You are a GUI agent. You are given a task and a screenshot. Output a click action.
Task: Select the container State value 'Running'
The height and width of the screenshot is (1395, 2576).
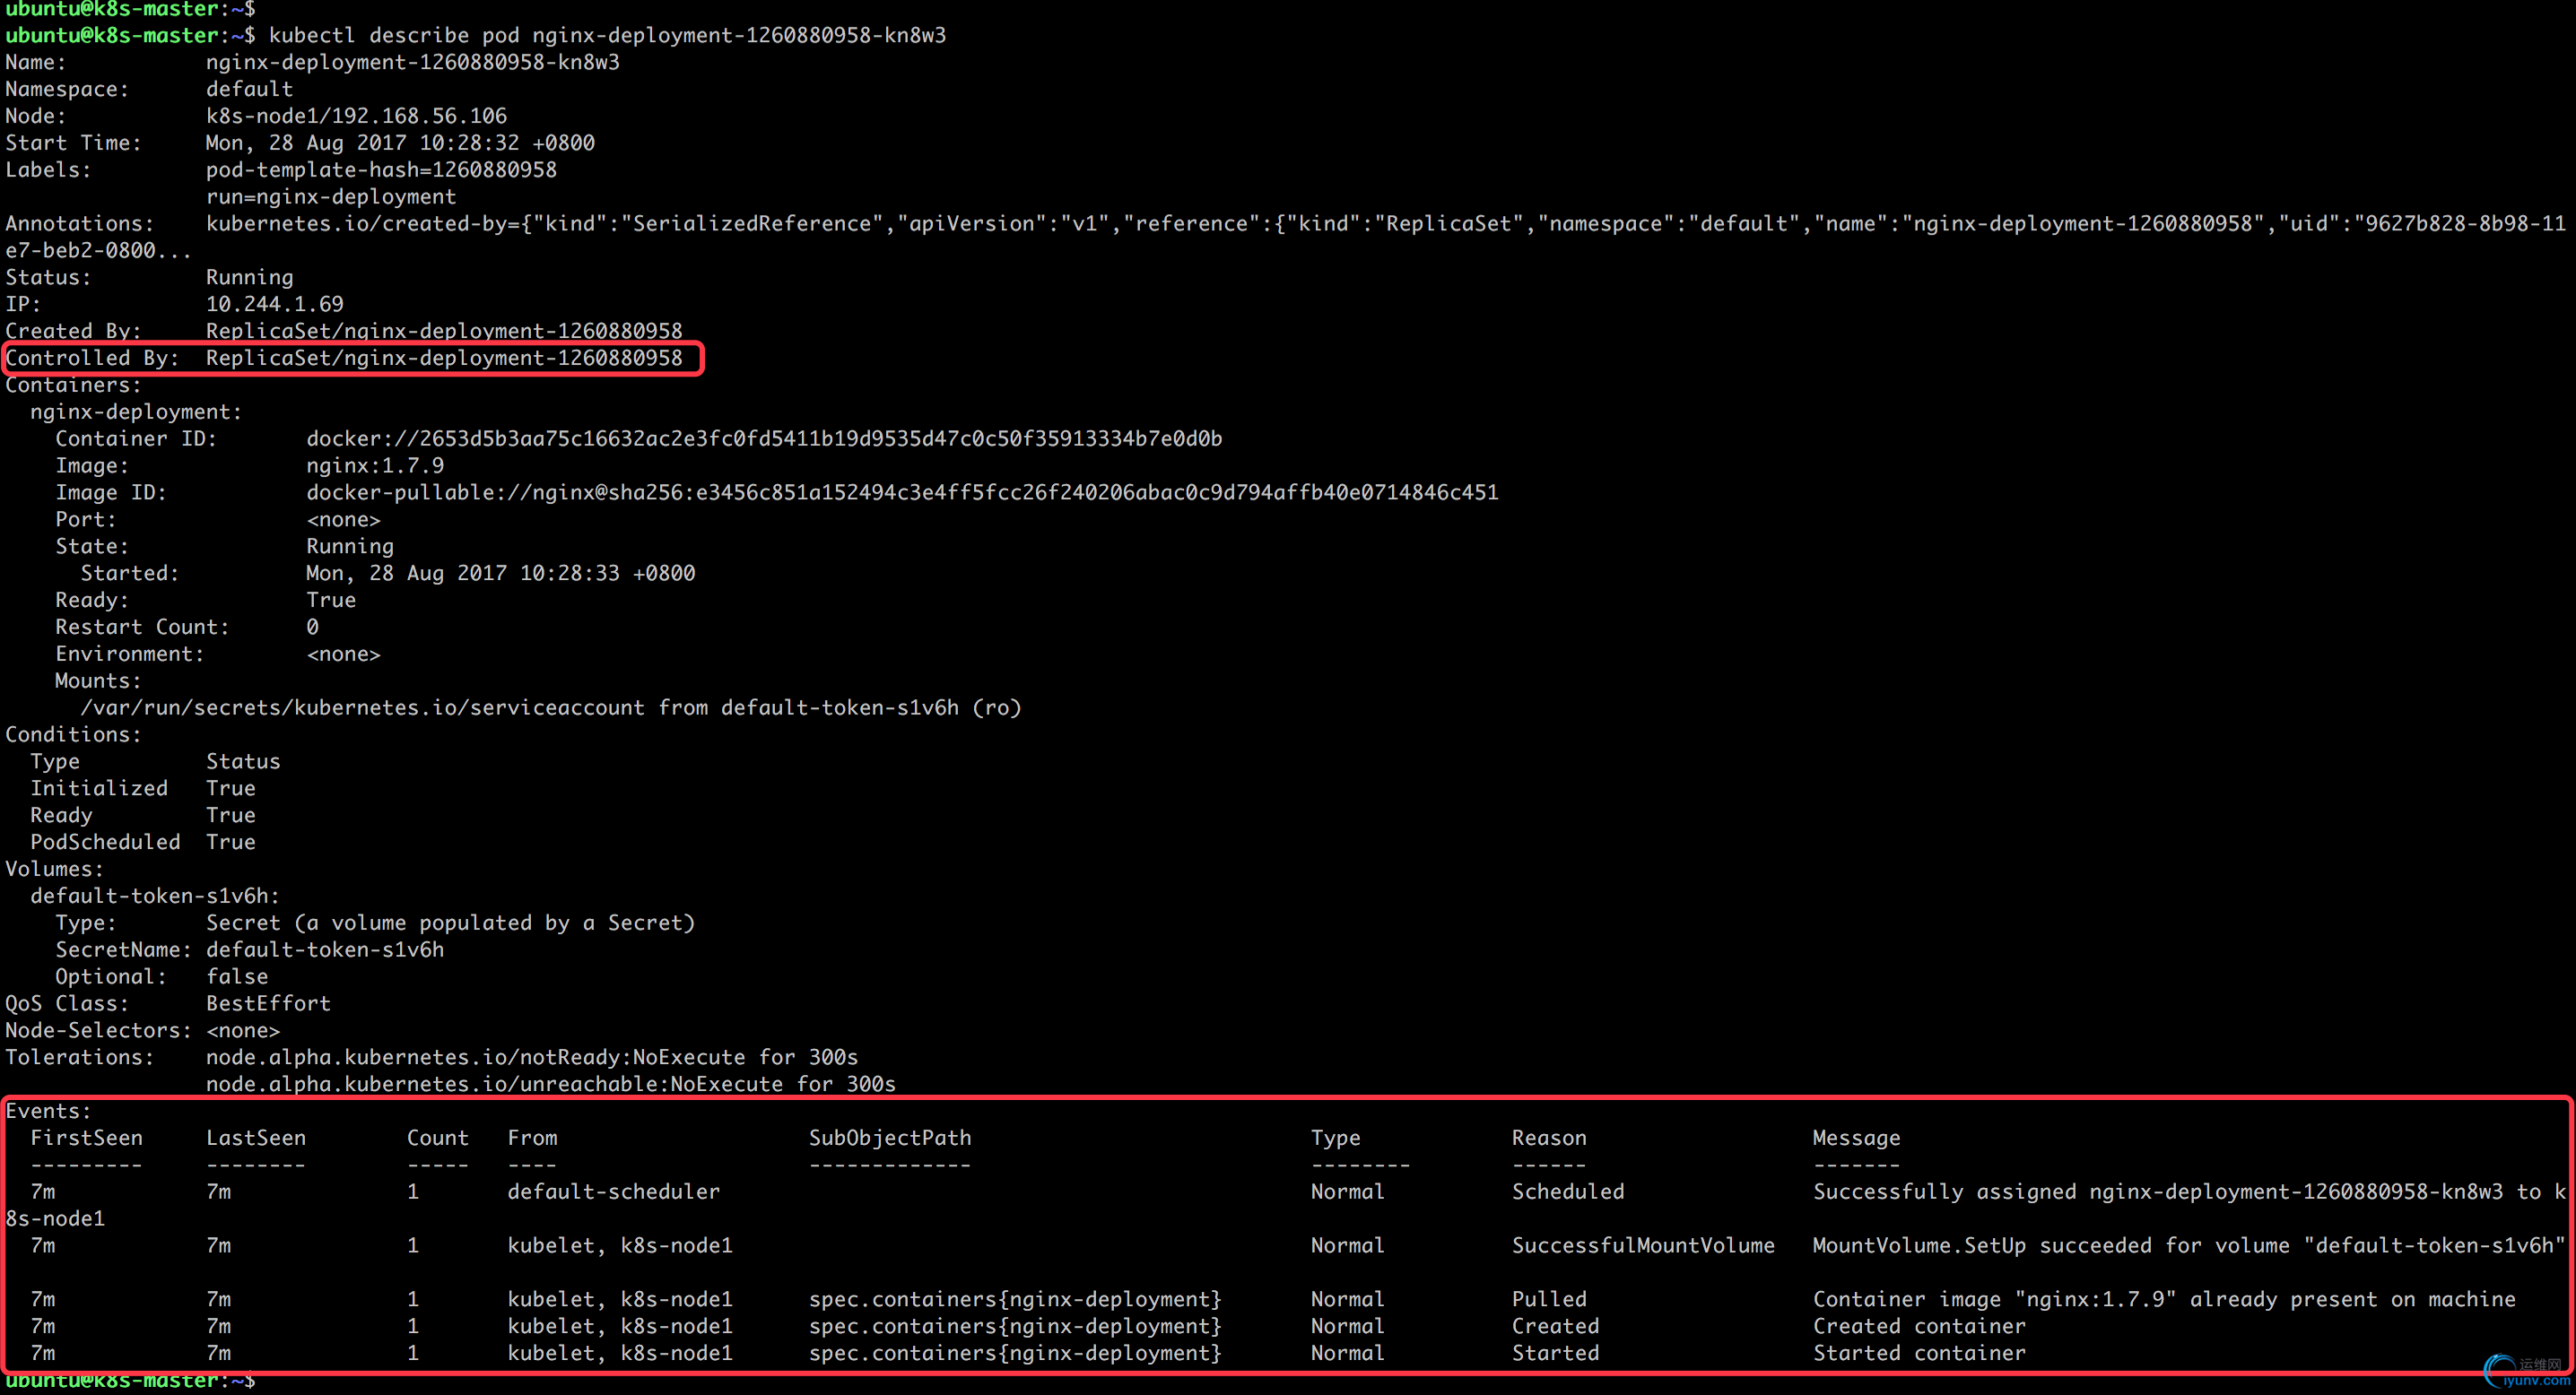click(350, 547)
